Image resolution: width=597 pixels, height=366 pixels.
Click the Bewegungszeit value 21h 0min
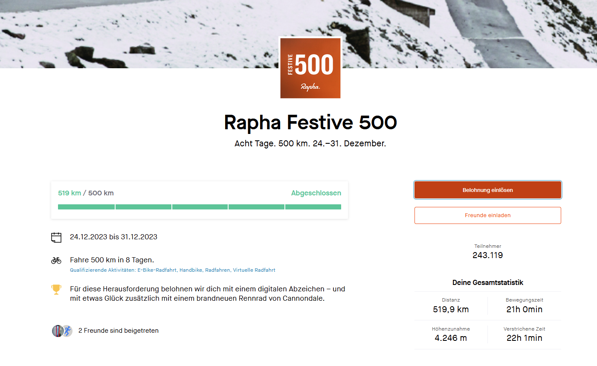coord(524,309)
